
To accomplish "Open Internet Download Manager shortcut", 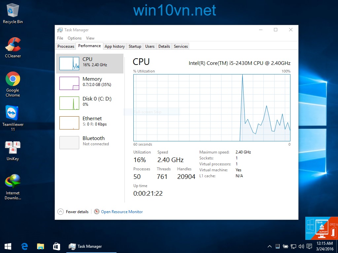I will tap(13, 183).
